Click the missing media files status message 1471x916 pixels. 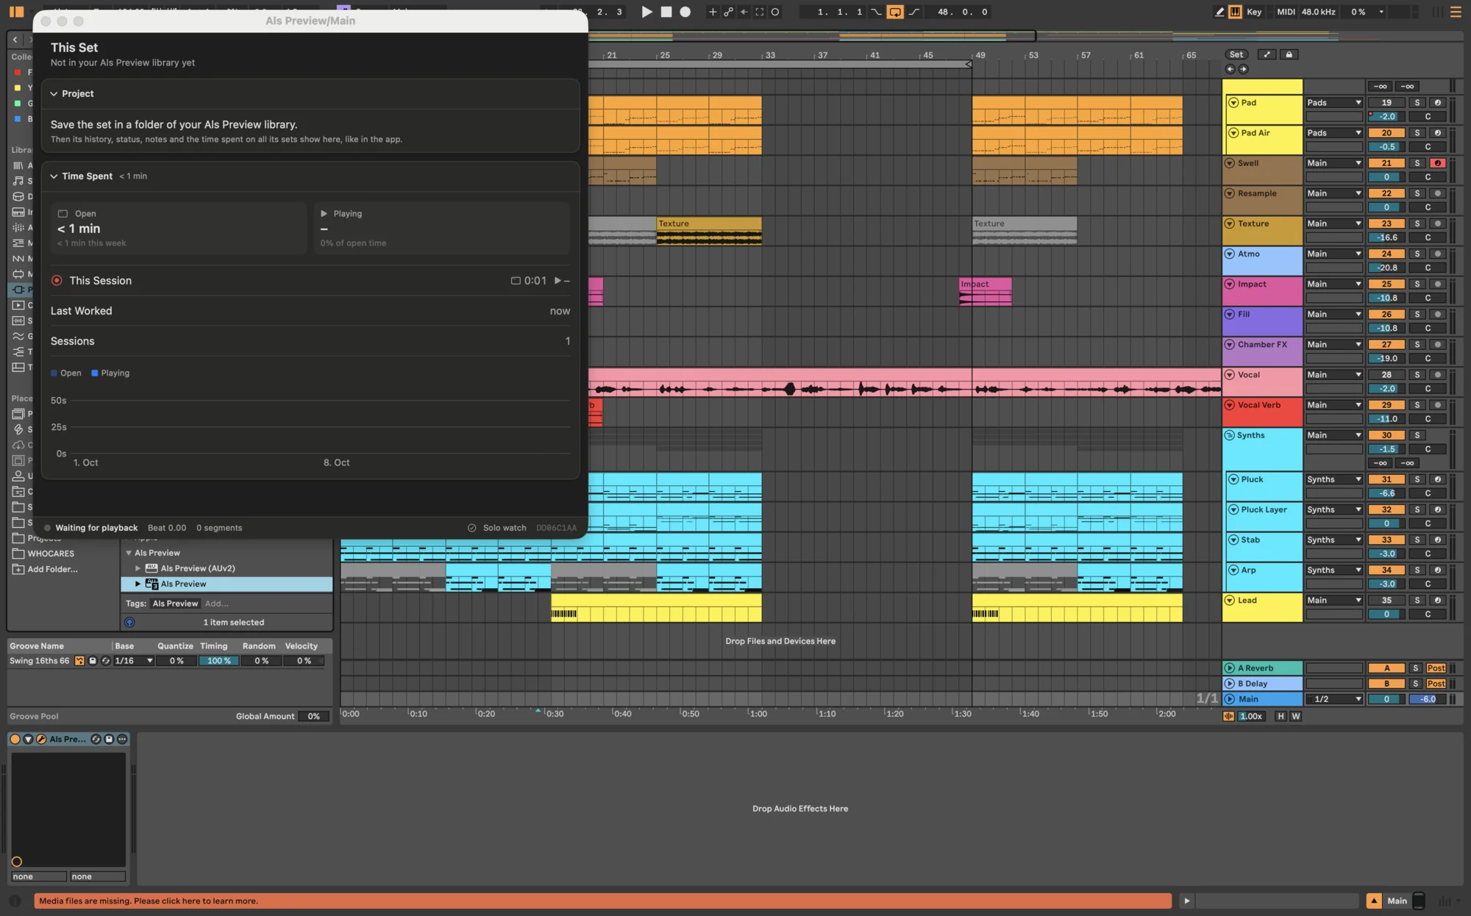point(602,901)
